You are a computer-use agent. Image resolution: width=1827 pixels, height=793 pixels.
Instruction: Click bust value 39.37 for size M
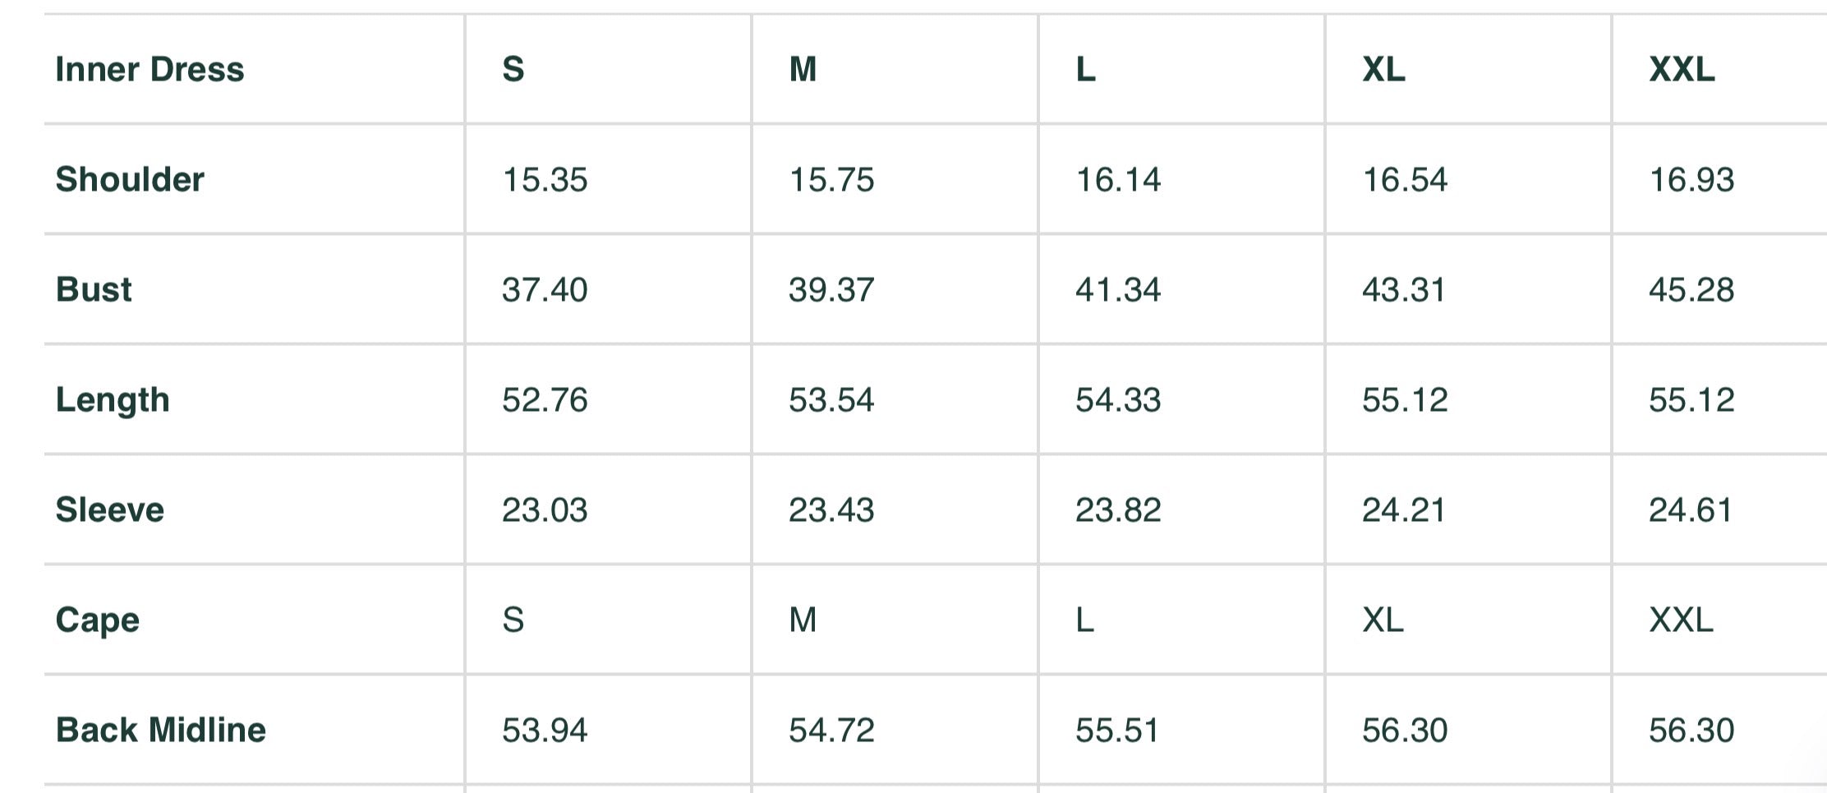(831, 289)
